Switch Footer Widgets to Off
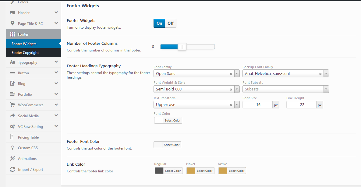 coord(171,23)
